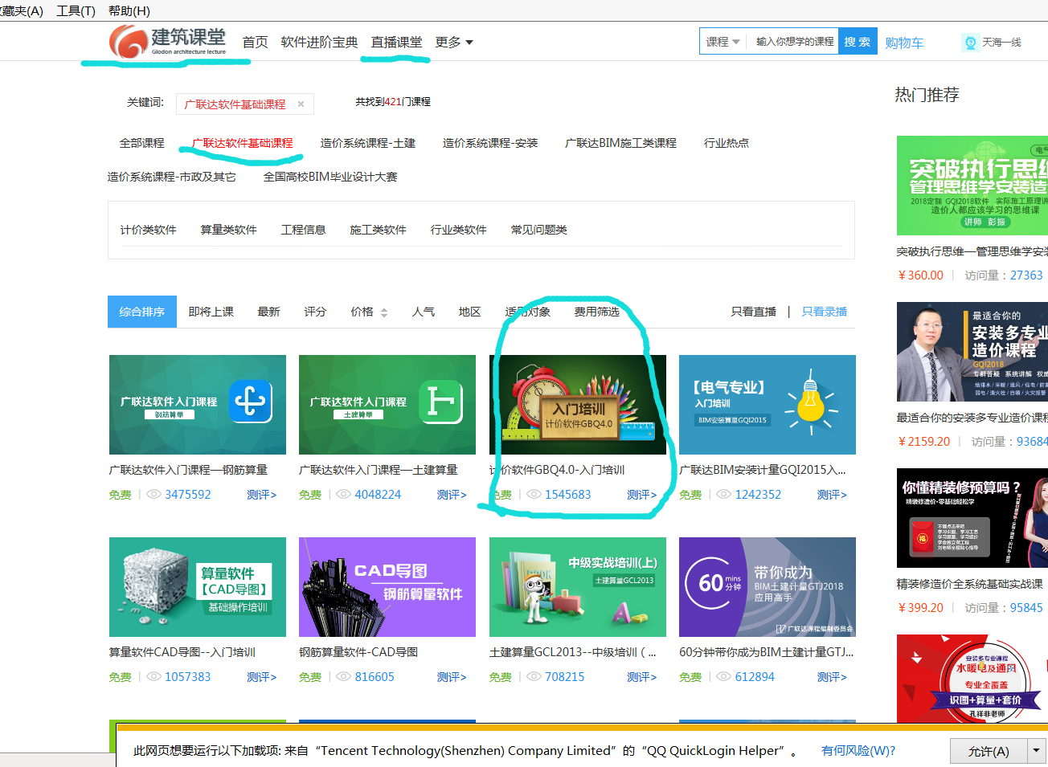
Task: Open the 购物车 shopping cart link
Action: [904, 43]
